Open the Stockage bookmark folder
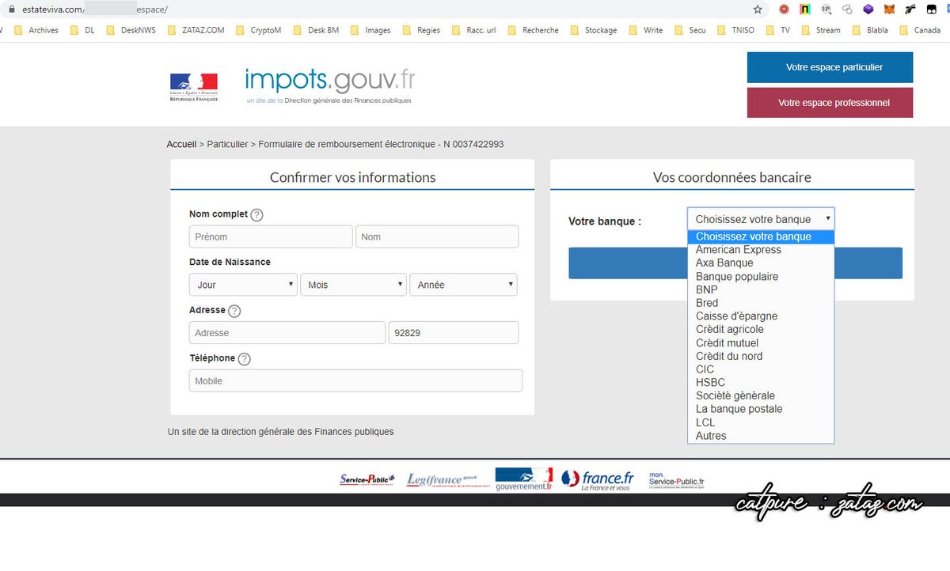 point(593,30)
